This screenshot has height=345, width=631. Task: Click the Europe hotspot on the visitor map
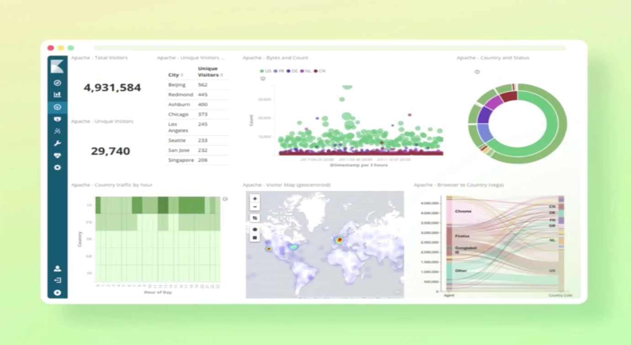tap(339, 240)
